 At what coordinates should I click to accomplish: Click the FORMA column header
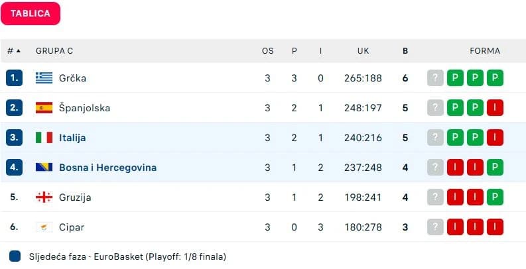pyautogui.click(x=485, y=51)
